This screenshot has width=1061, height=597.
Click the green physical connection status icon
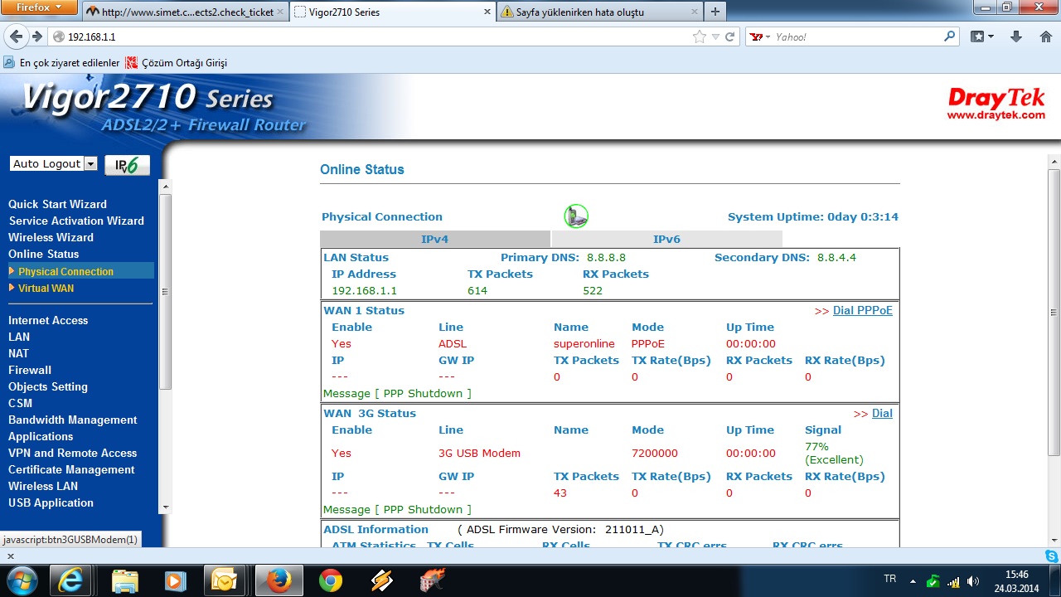point(576,216)
